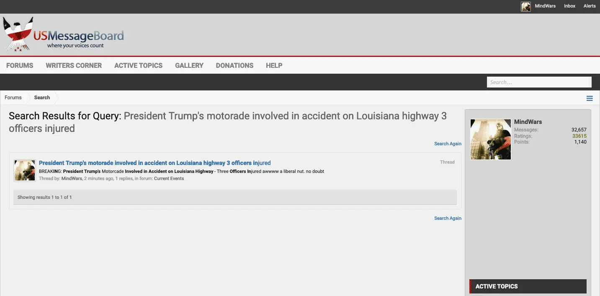Click MindWars author link in result

pyautogui.click(x=72, y=178)
